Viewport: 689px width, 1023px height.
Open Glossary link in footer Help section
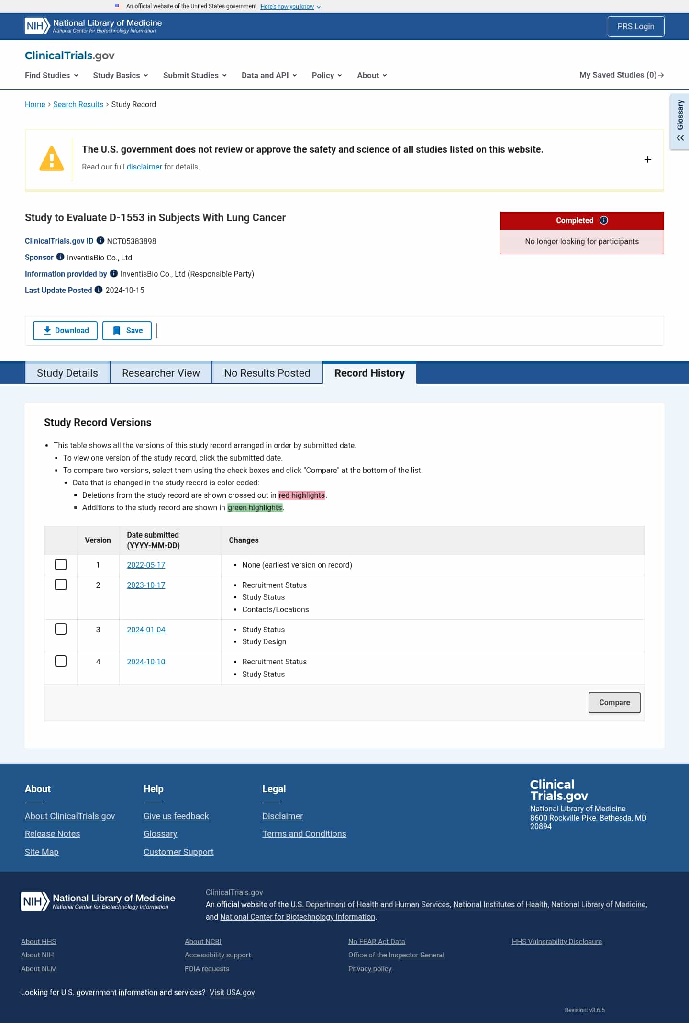tap(160, 833)
